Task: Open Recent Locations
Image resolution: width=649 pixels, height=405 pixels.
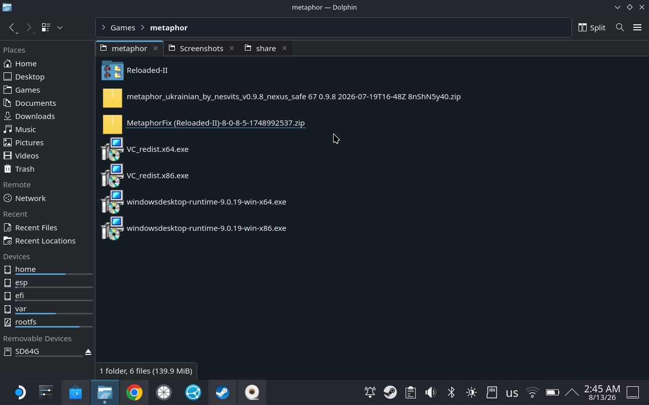Action: 47,240
